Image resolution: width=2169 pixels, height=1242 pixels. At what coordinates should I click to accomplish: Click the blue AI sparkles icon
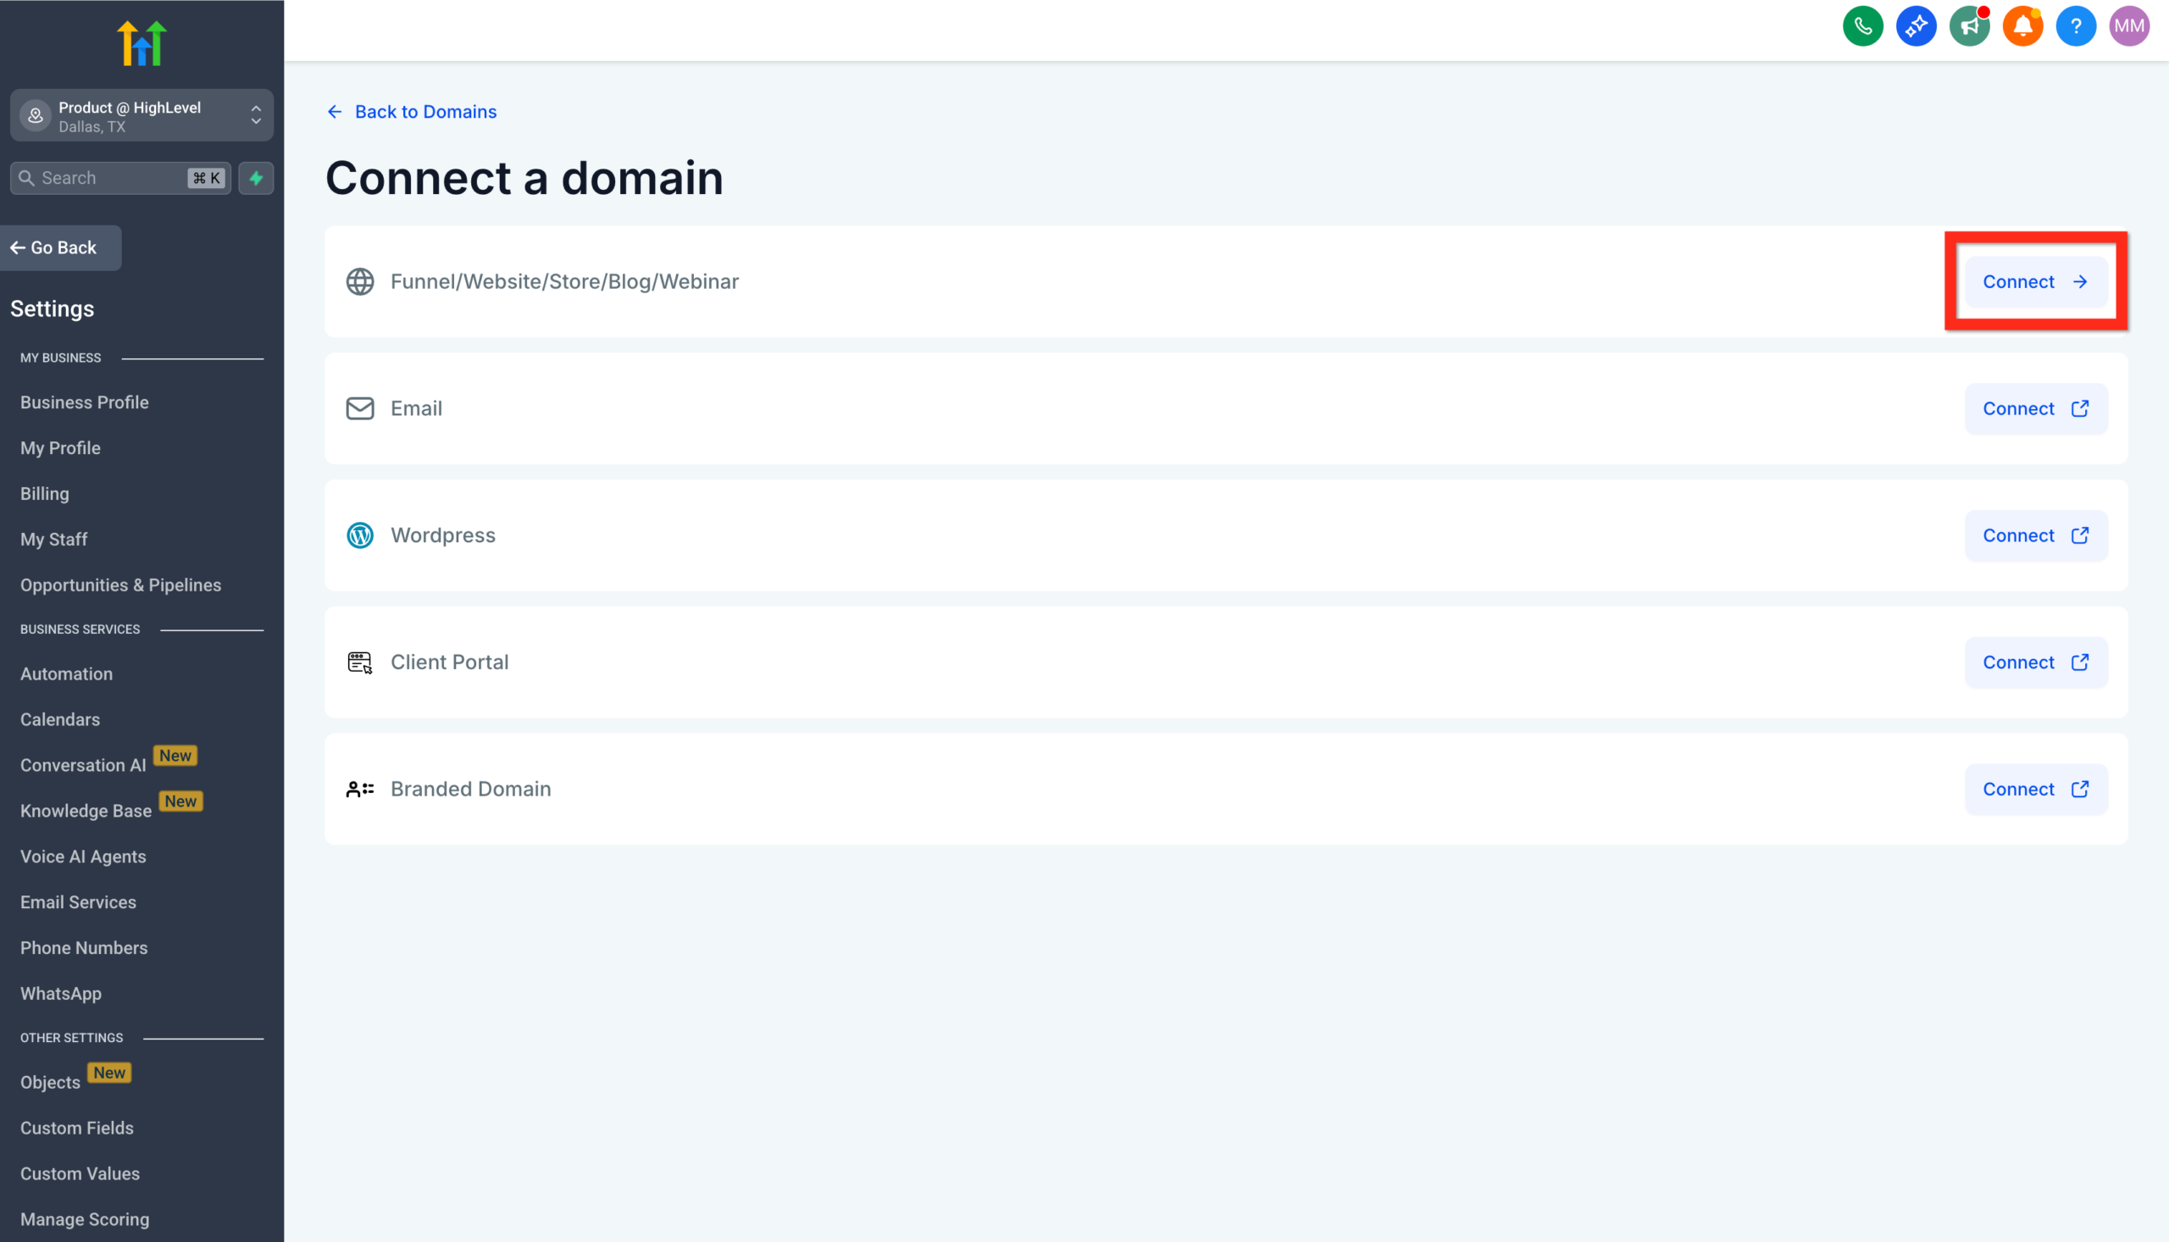click(x=1916, y=25)
